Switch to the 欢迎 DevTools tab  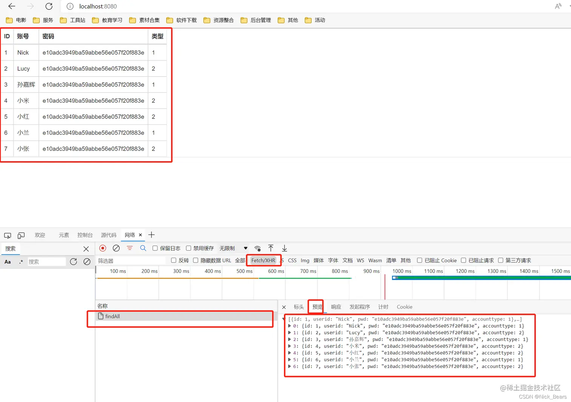click(x=40, y=235)
